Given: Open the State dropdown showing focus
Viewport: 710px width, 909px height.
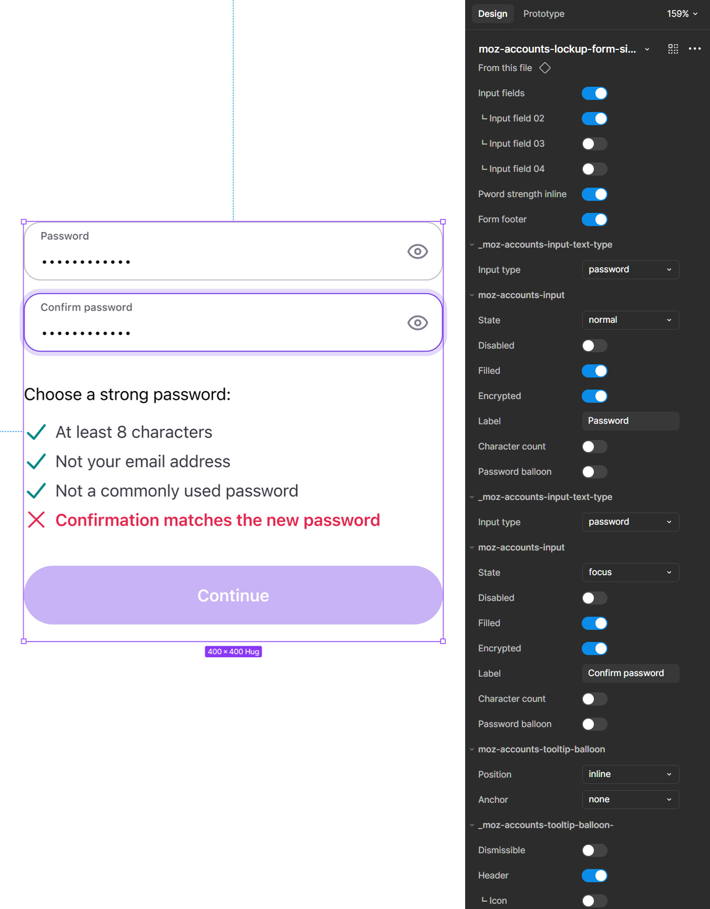Looking at the screenshot, I should point(630,573).
